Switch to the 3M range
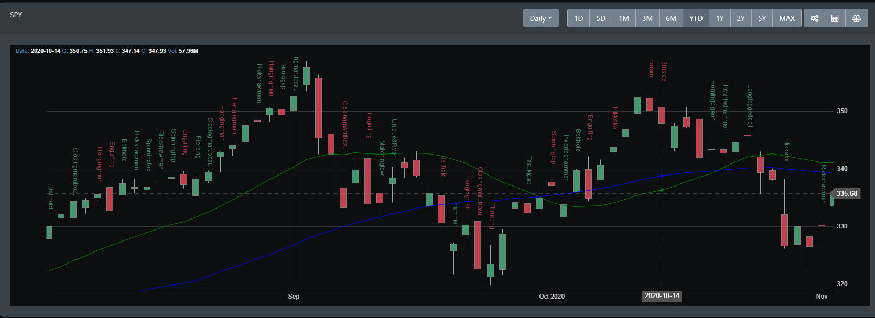Screen dimensions: 875x318 click(647, 18)
